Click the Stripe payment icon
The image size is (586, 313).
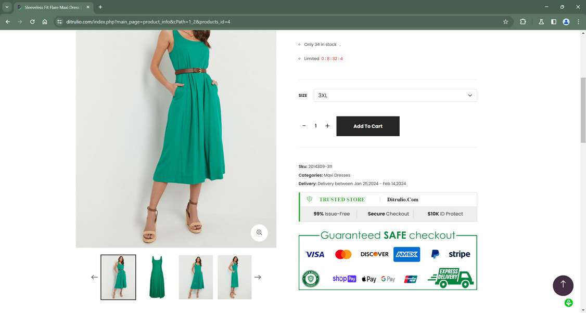tap(460, 254)
